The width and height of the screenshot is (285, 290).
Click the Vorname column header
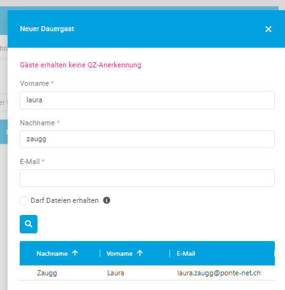(x=119, y=254)
